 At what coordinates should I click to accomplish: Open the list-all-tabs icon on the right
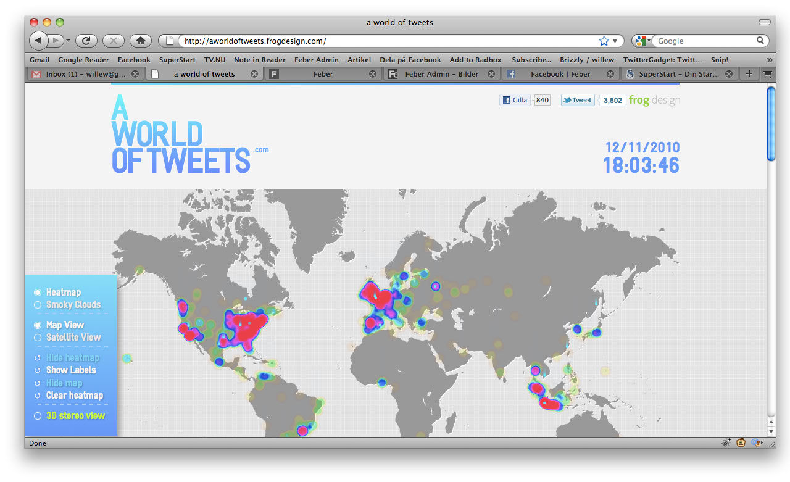point(767,73)
